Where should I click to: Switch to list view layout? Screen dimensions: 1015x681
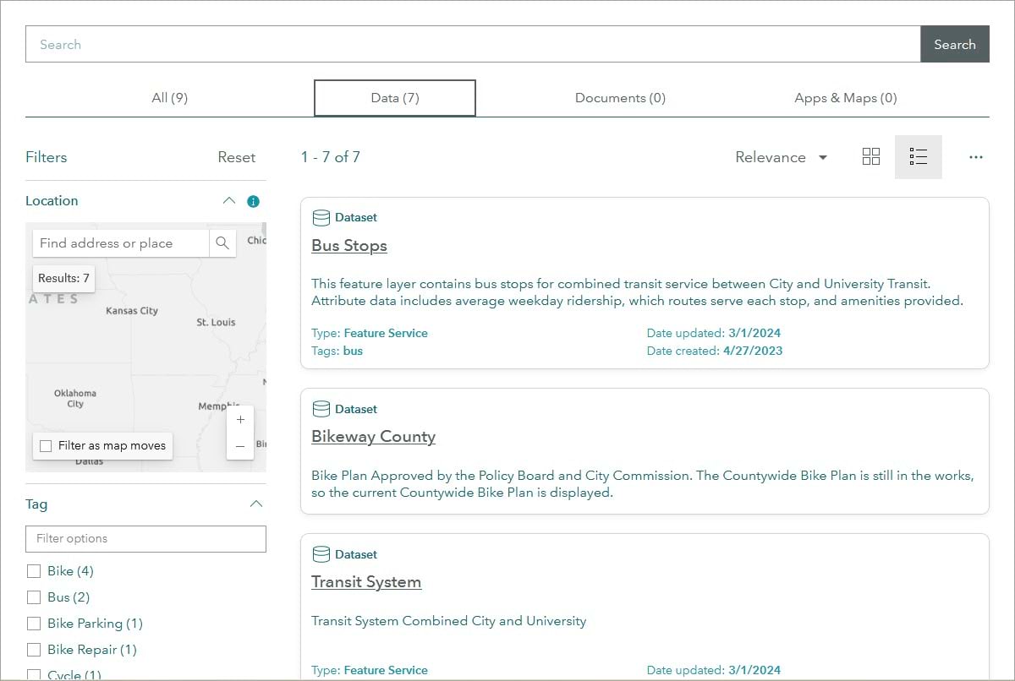point(918,156)
